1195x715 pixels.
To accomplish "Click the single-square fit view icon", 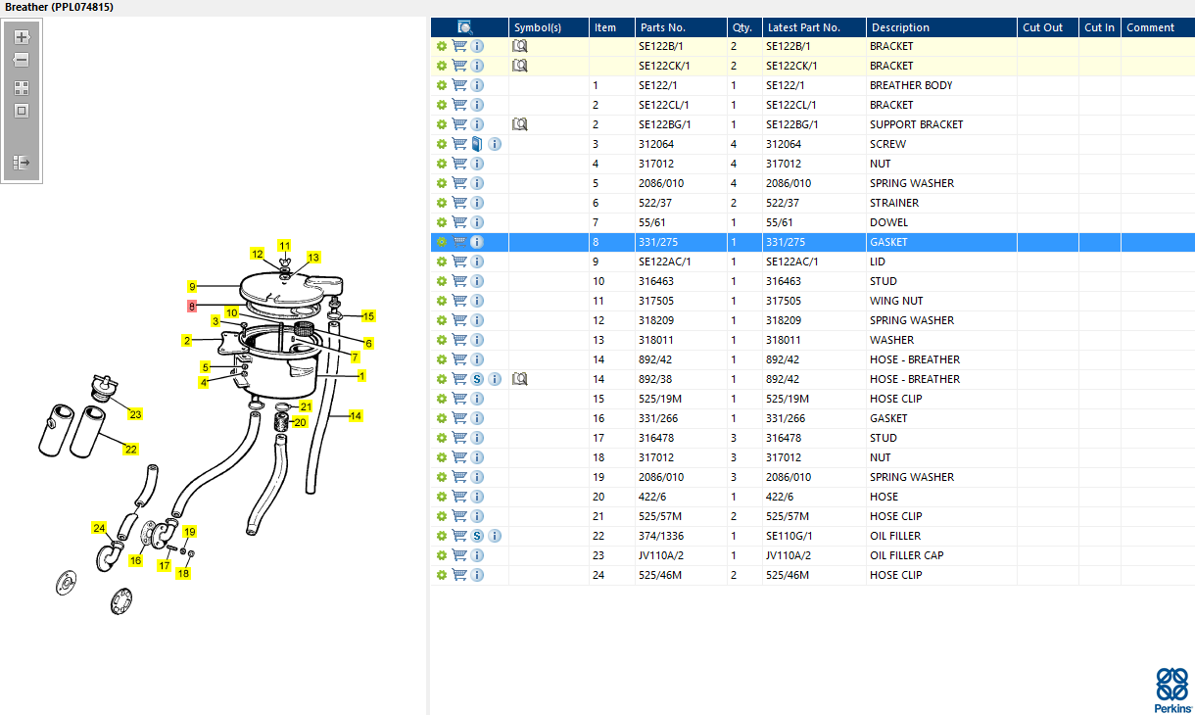I will [x=22, y=111].
